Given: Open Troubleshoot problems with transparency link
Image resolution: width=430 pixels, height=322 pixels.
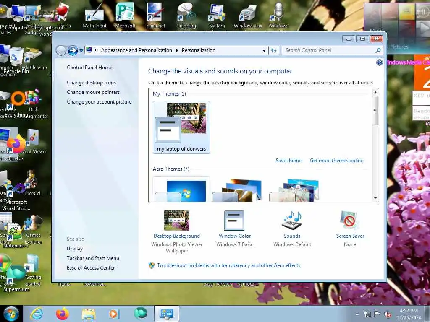Looking at the screenshot, I should [x=229, y=265].
